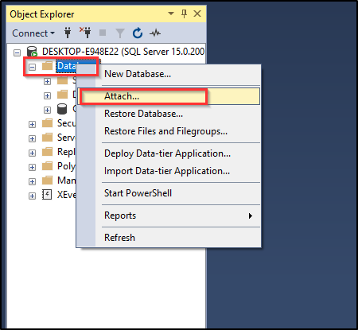This screenshot has height=330, width=358.
Task: Click the Stop square icon in toolbar
Action: coord(103,33)
